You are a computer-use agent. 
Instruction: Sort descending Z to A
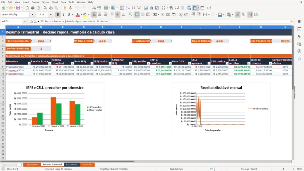coord(133,8)
